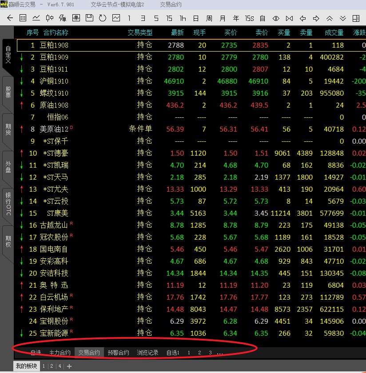Switch to the 主力合约 bottom tab
The image size is (366, 373).
60,353
